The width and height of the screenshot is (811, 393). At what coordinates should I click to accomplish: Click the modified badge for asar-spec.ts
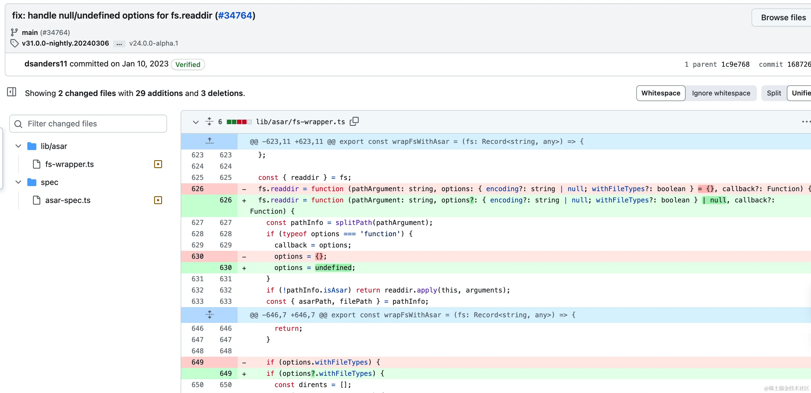(158, 200)
